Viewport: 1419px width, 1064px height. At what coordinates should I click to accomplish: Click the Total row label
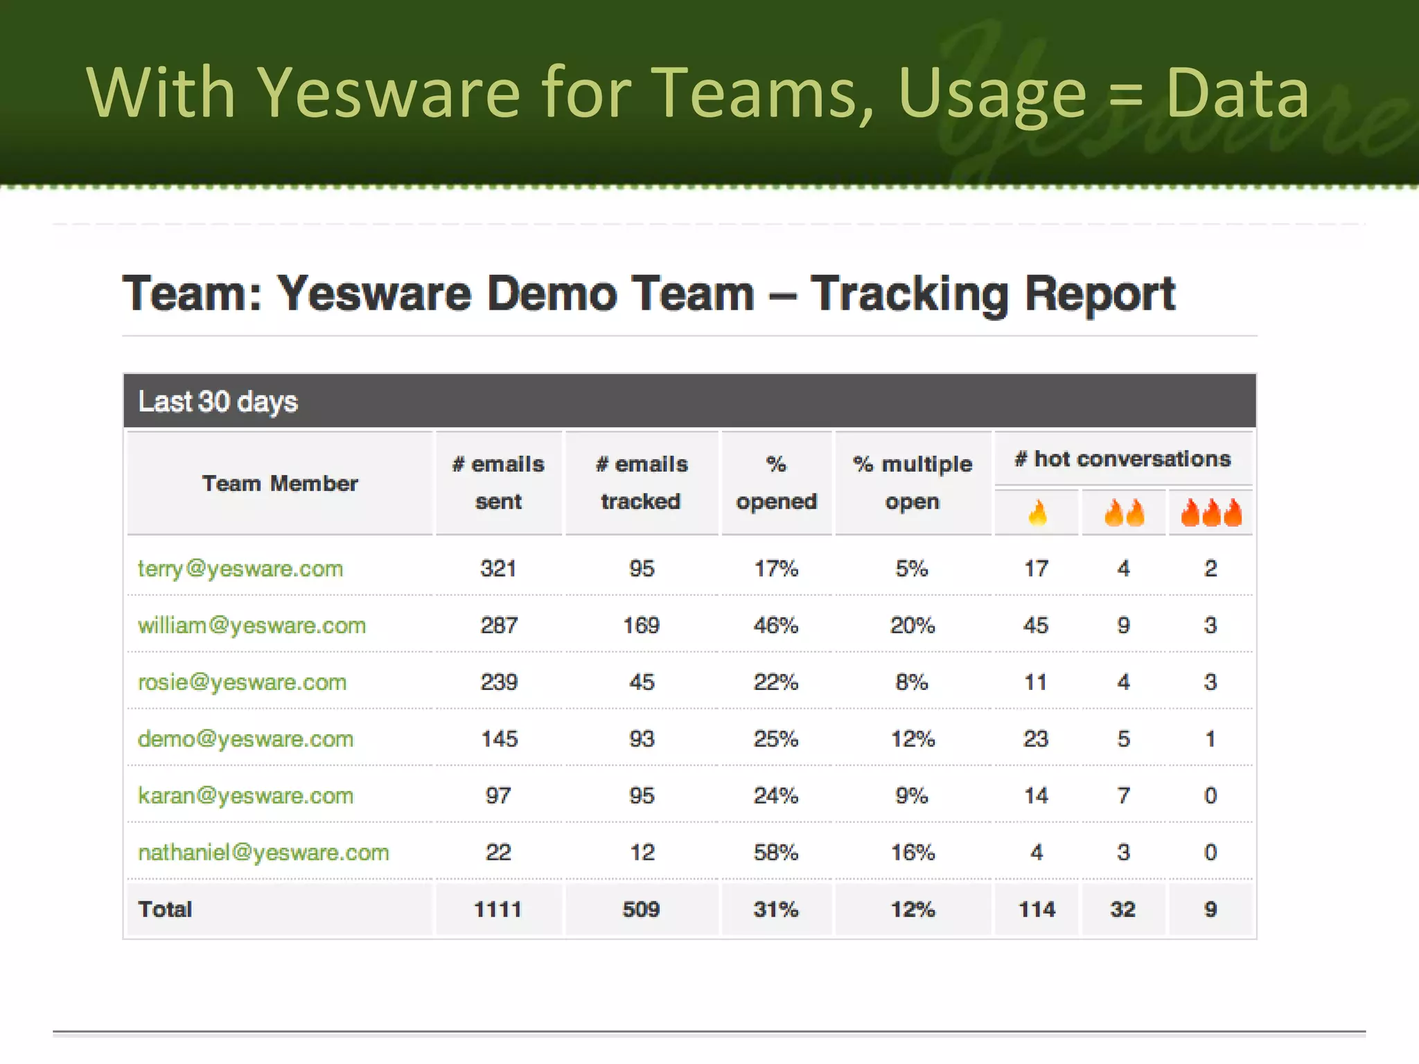click(165, 910)
